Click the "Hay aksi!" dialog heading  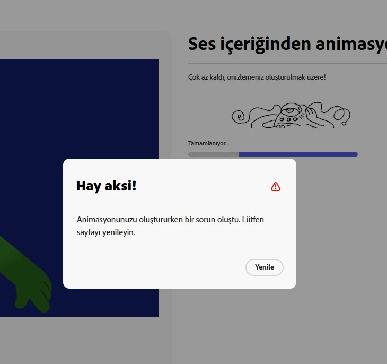[x=106, y=186]
